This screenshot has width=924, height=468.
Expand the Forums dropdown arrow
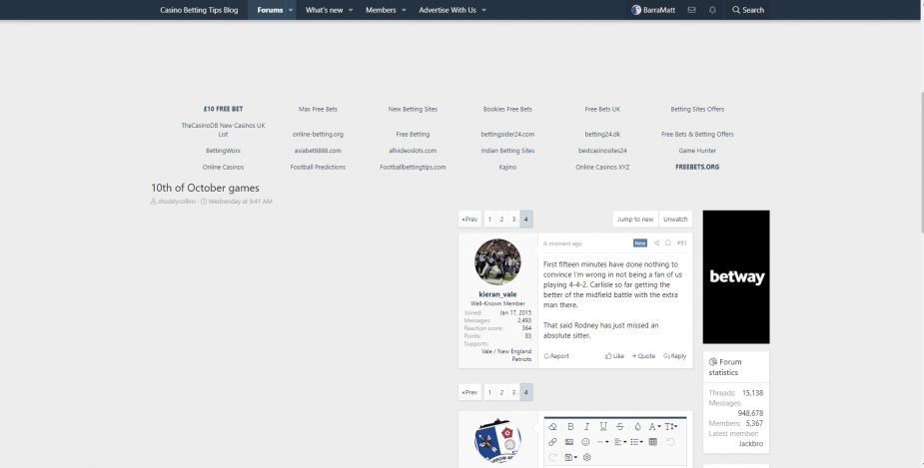point(291,10)
